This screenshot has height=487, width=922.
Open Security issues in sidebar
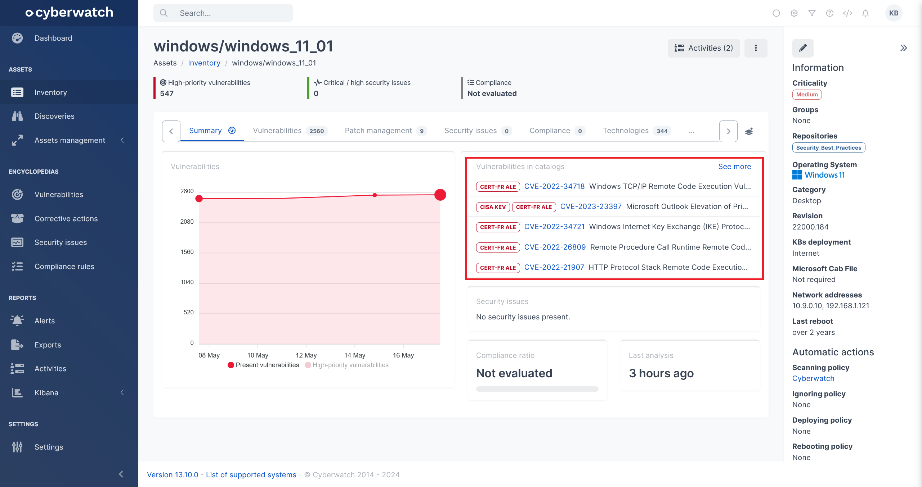coord(61,242)
